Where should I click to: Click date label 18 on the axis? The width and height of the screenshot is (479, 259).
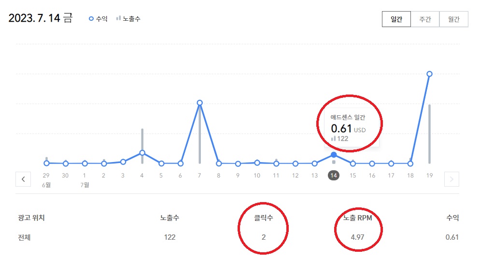(410, 176)
